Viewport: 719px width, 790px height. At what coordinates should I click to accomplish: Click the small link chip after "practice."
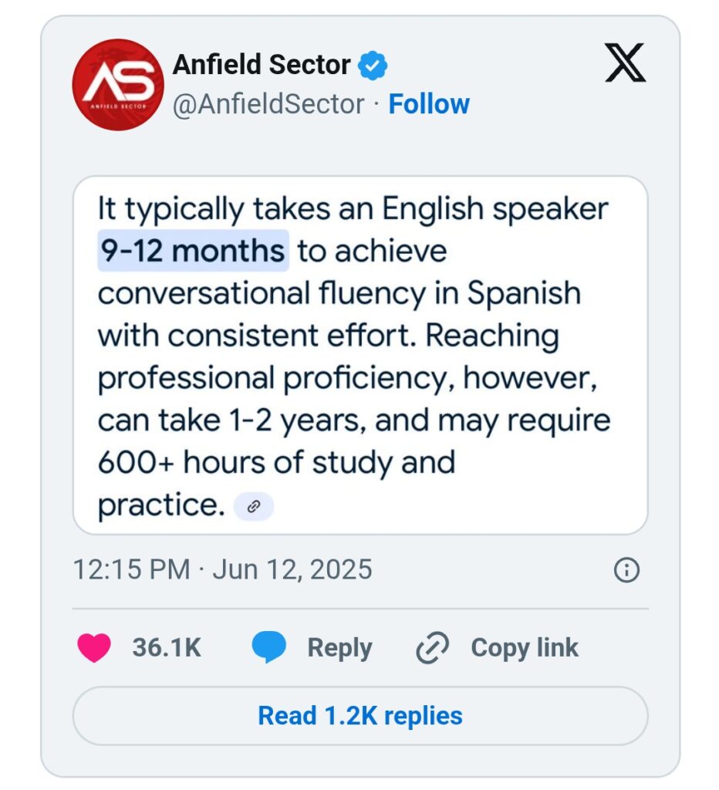(x=253, y=506)
